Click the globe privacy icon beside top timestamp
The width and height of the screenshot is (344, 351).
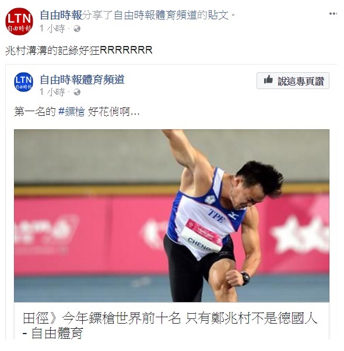[77, 29]
